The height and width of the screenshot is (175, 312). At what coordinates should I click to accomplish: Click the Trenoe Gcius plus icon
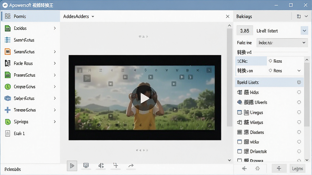click(8, 110)
